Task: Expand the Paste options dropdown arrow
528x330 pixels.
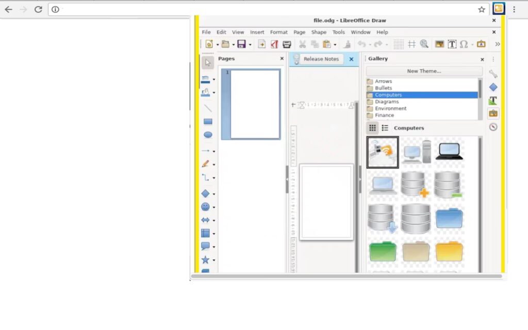Action: click(x=335, y=45)
